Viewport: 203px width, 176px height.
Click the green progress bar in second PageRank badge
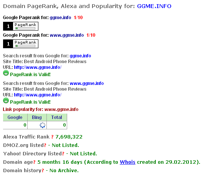25,46
